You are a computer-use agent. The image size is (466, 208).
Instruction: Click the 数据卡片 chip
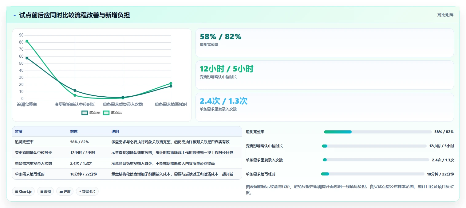click(x=87, y=191)
